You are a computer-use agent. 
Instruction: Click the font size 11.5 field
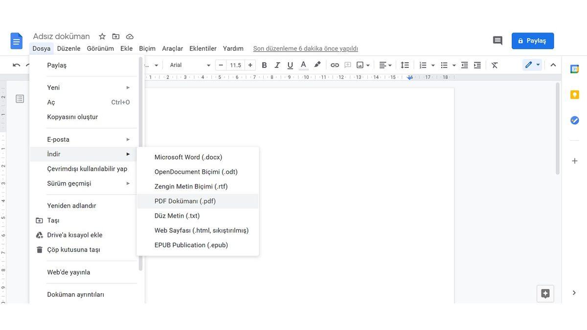(235, 65)
